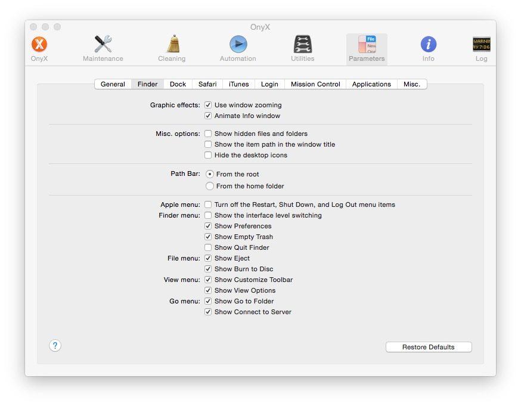Select the Finder tab
The width and height of the screenshot is (521, 406).
147,85
